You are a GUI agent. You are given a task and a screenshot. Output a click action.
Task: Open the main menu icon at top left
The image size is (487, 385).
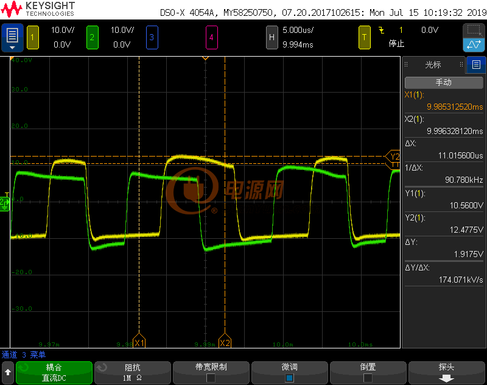click(12, 38)
